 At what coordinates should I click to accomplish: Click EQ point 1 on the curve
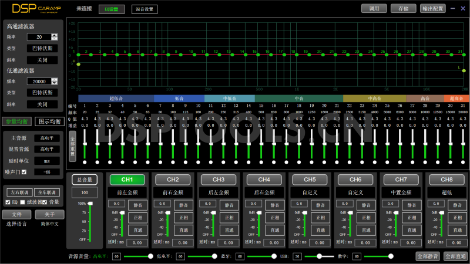78,55
